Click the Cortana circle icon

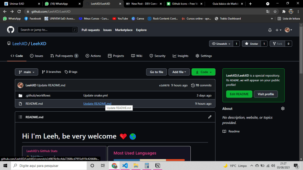(x=92, y=166)
